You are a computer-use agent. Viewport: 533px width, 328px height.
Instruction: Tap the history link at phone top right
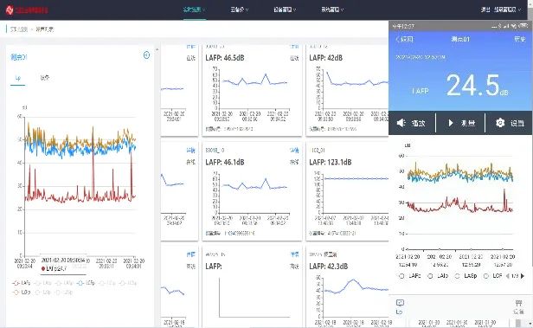pos(520,39)
